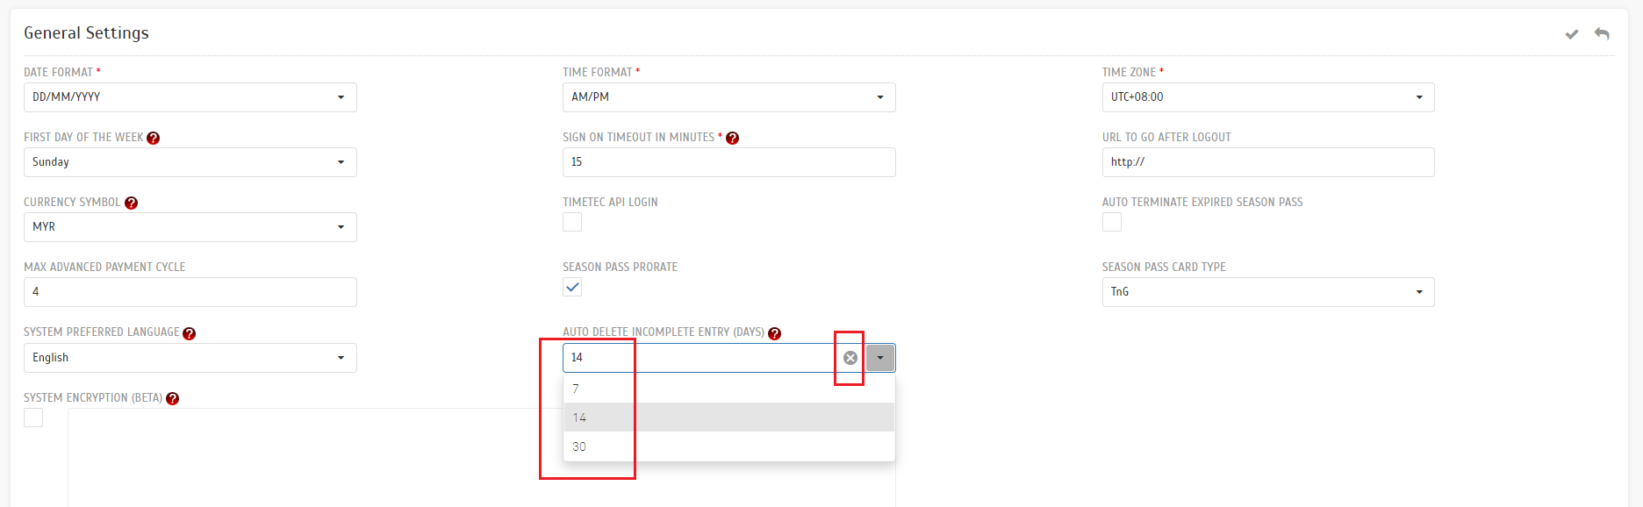
Task: Select 7 days from the list
Action: [x=729, y=389]
